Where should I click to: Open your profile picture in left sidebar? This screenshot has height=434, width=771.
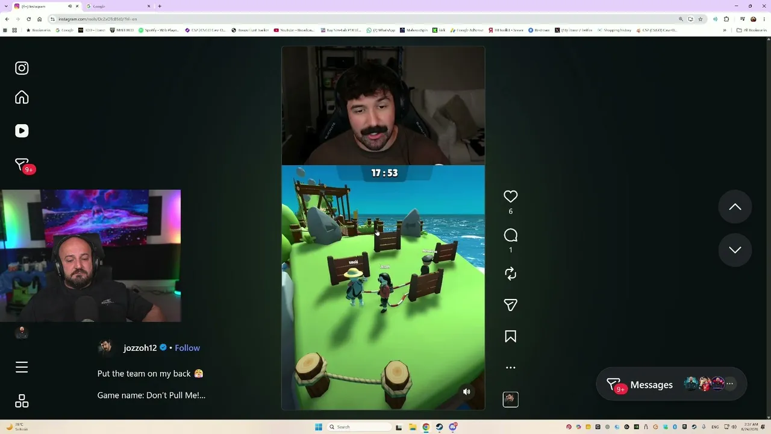coord(22,332)
